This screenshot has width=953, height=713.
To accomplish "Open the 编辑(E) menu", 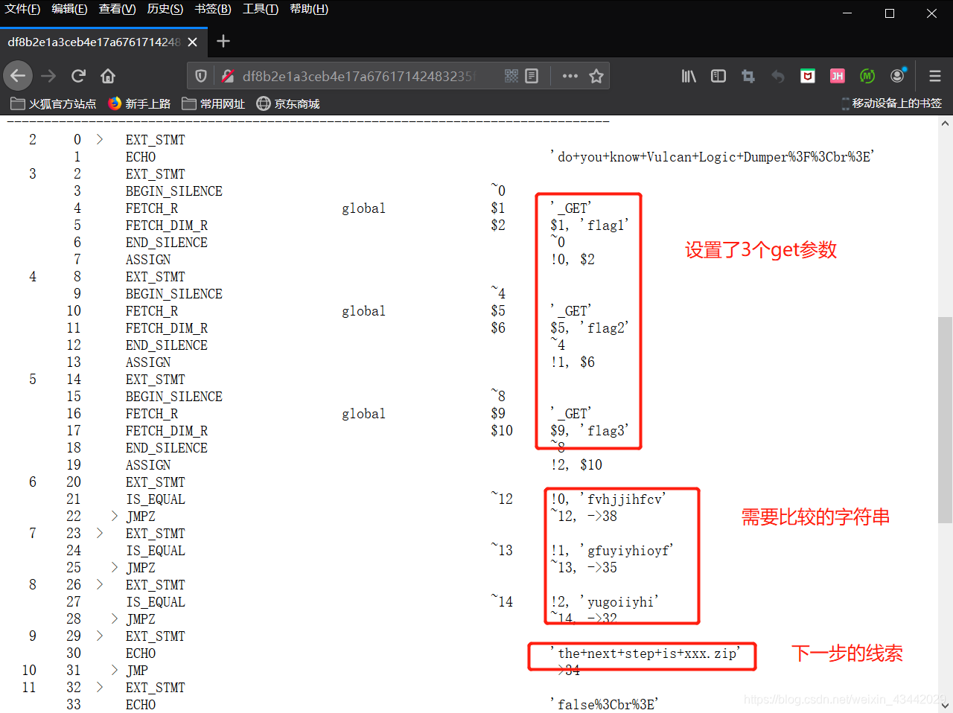I will click(x=69, y=9).
